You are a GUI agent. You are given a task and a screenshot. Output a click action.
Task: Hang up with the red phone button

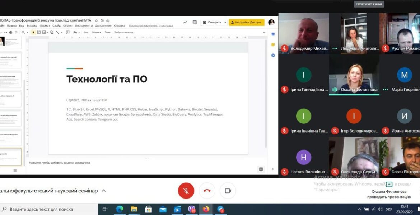[x=207, y=191]
